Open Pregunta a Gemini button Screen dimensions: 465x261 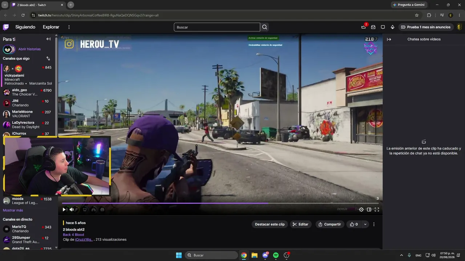coord(409,5)
